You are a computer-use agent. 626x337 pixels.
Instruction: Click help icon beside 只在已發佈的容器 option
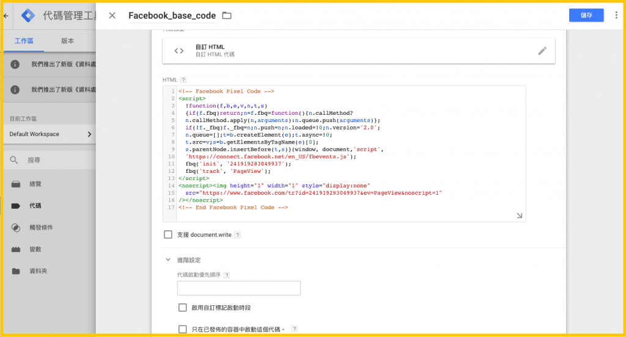294,329
